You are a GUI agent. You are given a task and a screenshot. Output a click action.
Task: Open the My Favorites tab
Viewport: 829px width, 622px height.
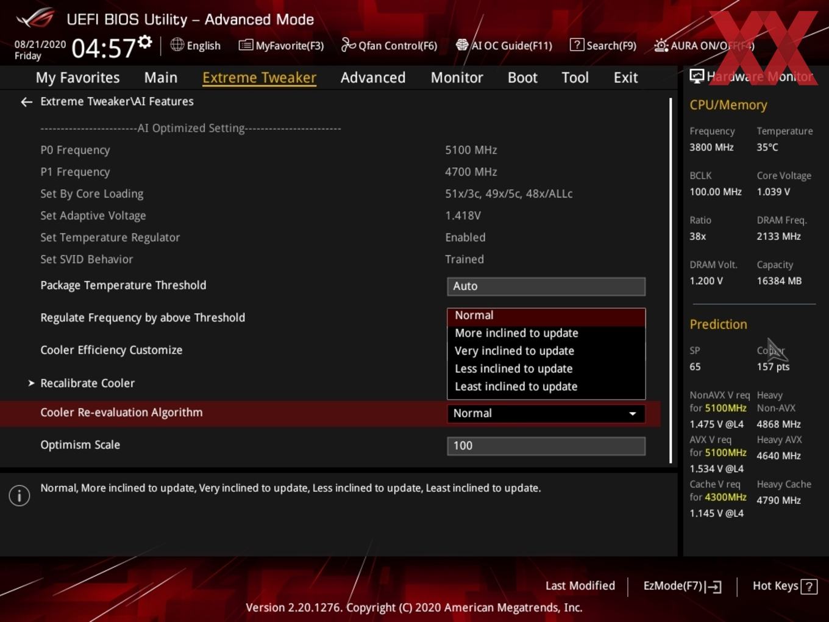click(x=77, y=77)
